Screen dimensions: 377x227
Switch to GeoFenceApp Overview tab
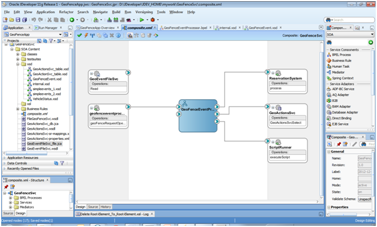pyautogui.click(x=98, y=28)
